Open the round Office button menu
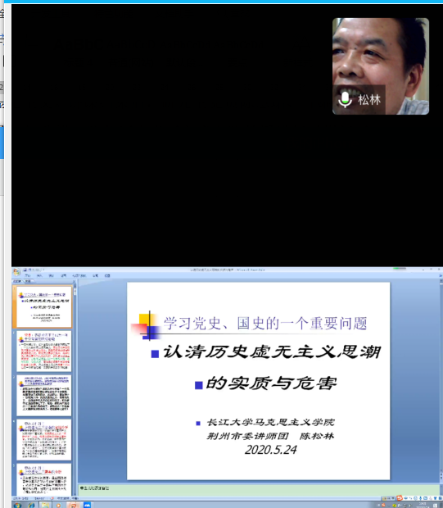The width and height of the screenshot is (443, 508). click(16, 271)
